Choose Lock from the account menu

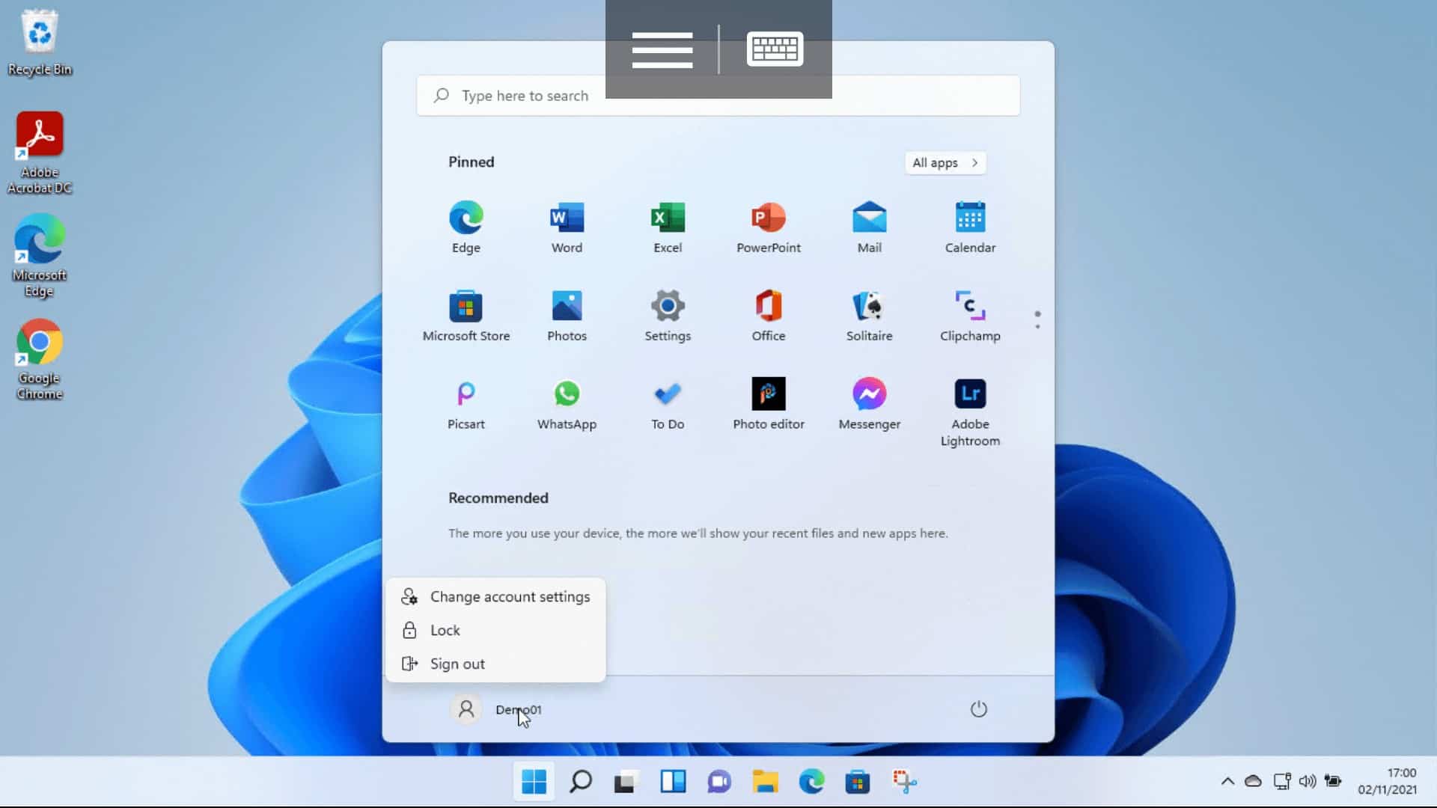click(x=495, y=630)
